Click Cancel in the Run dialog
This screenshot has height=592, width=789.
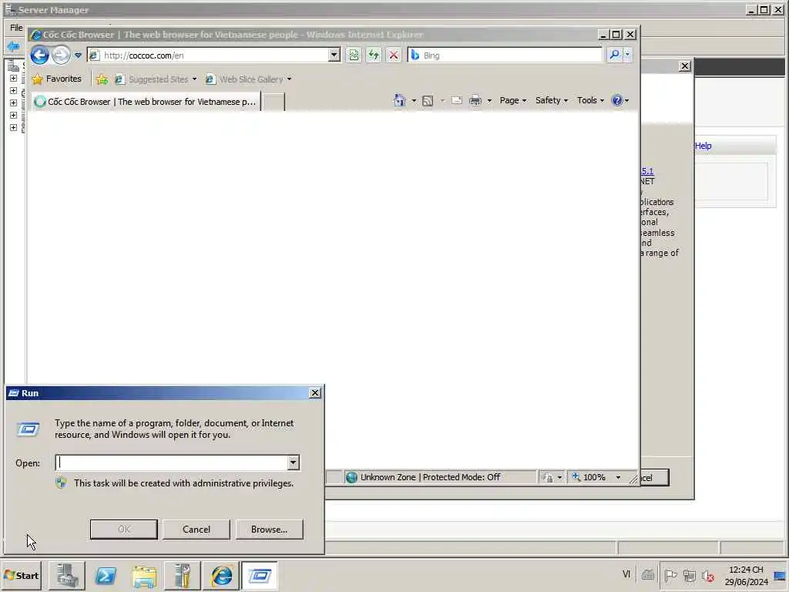point(196,529)
